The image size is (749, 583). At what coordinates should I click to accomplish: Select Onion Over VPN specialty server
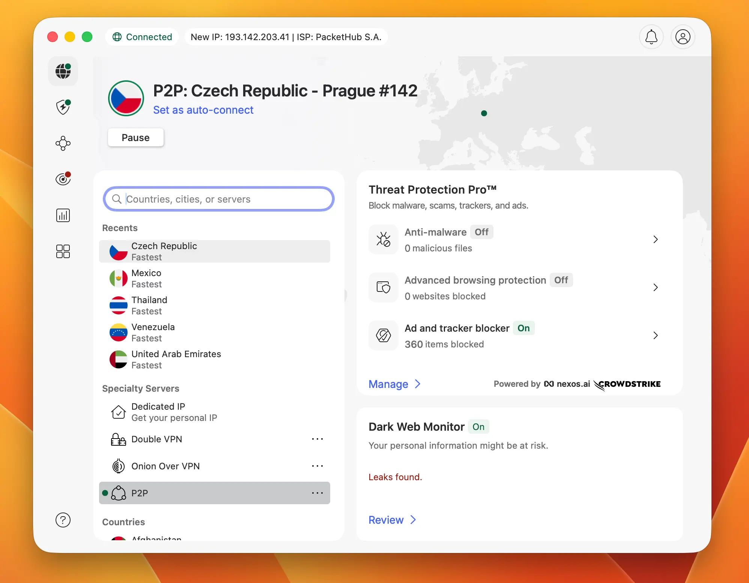click(165, 466)
